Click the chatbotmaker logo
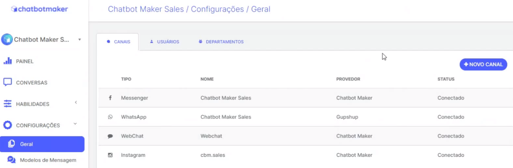Image resolution: width=513 pixels, height=168 pixels. 39,9
